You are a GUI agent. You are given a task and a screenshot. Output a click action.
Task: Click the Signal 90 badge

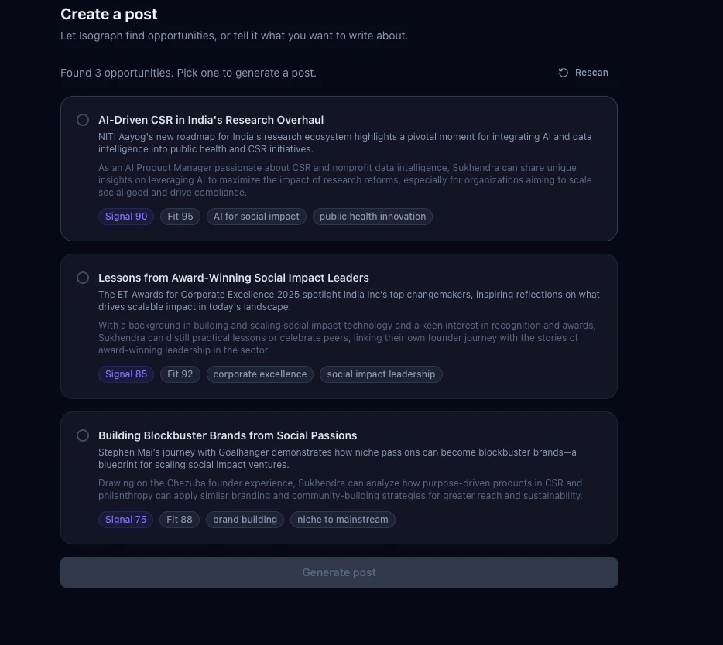[x=126, y=217]
